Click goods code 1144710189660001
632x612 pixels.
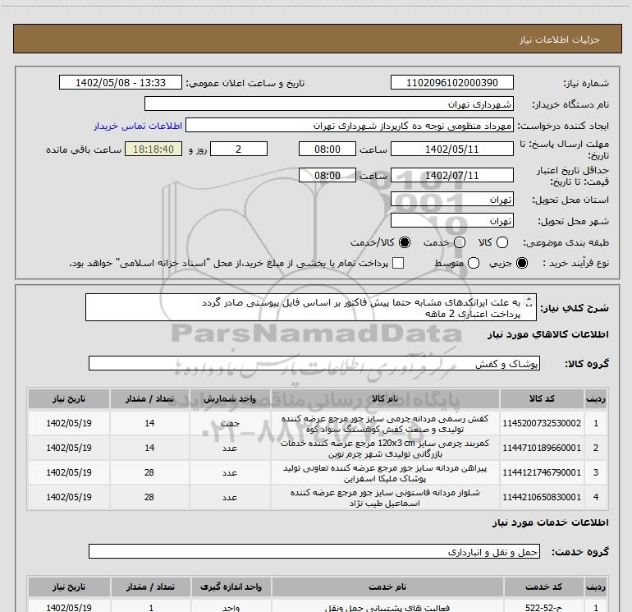(542, 448)
